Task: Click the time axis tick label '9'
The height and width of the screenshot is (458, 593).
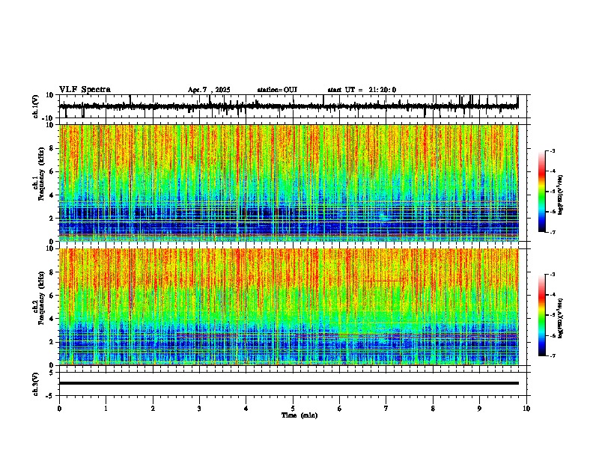Action: pyautogui.click(x=479, y=409)
